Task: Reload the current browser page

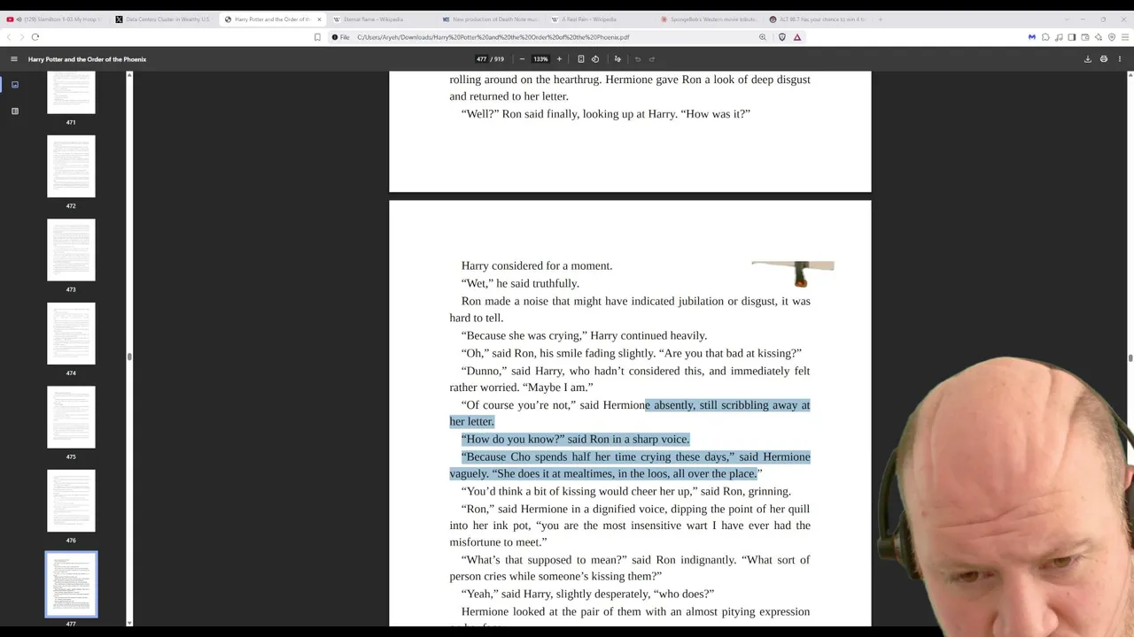Action: click(x=35, y=37)
